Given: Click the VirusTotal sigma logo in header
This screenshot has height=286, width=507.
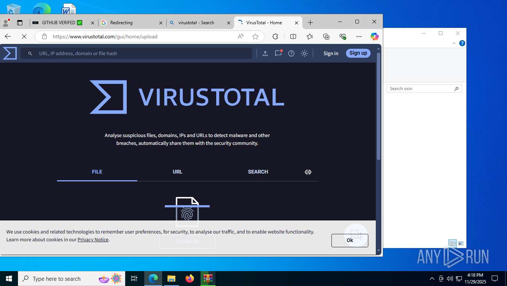Looking at the screenshot, I should (x=10, y=53).
